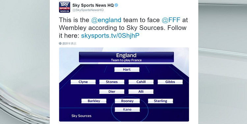Show the tweet translation
This screenshot has width=247, height=124.
tap(69, 44)
